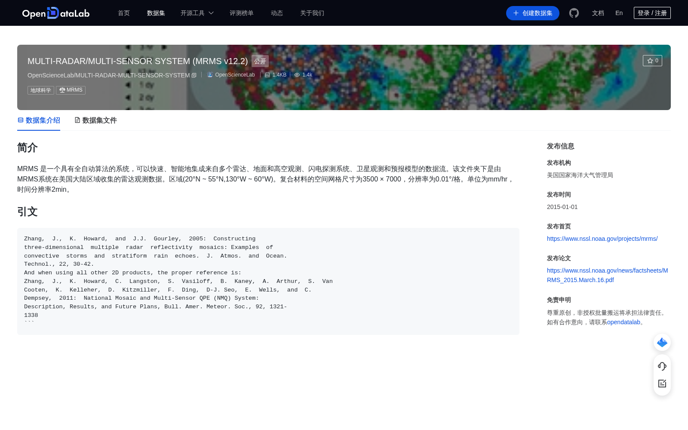Image resolution: width=688 pixels, height=430 pixels.
Task: Open 数据集 in navigation bar
Action: coord(156,13)
